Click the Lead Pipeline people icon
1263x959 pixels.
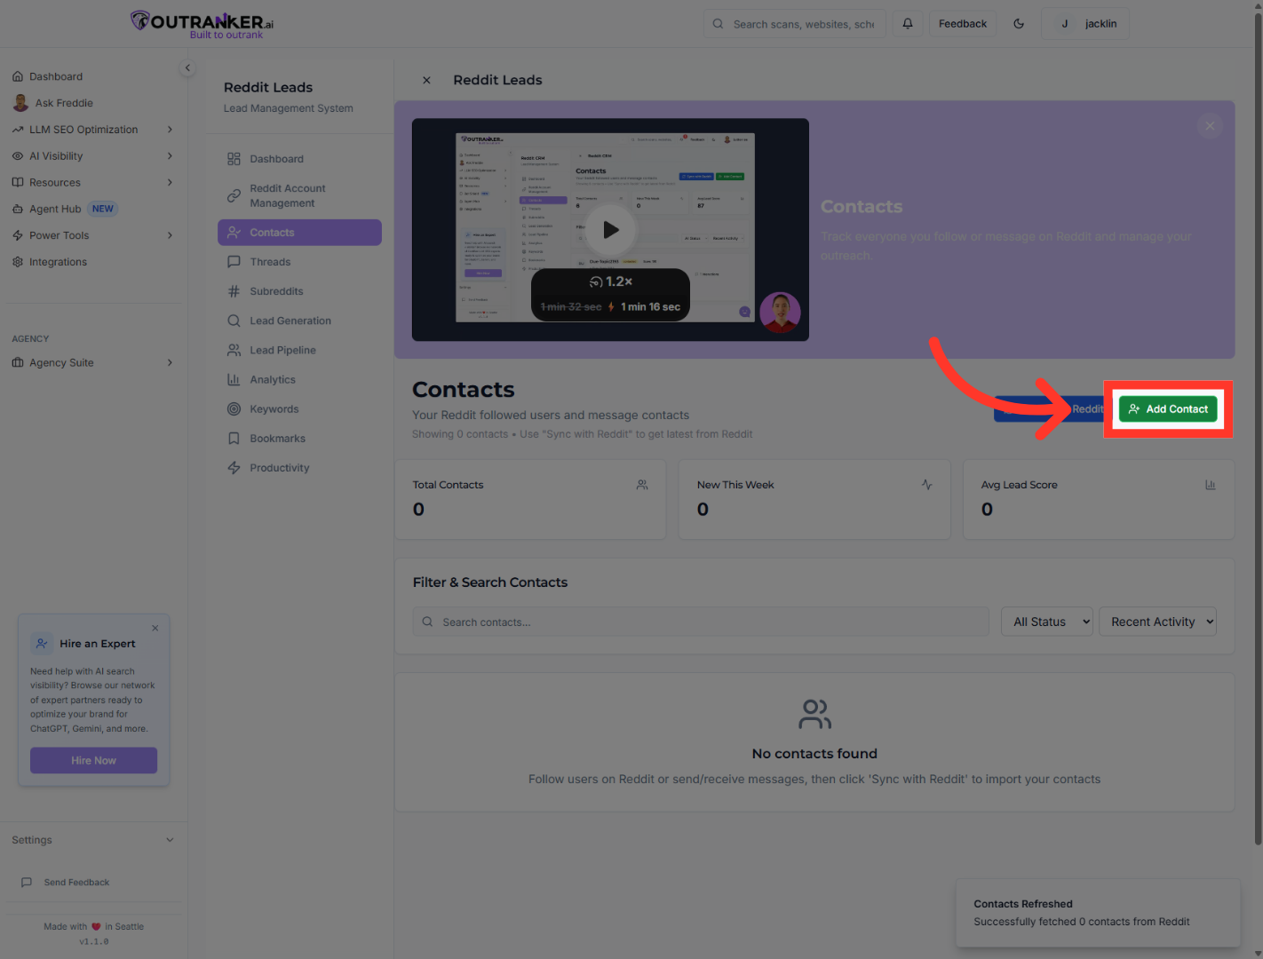(234, 350)
